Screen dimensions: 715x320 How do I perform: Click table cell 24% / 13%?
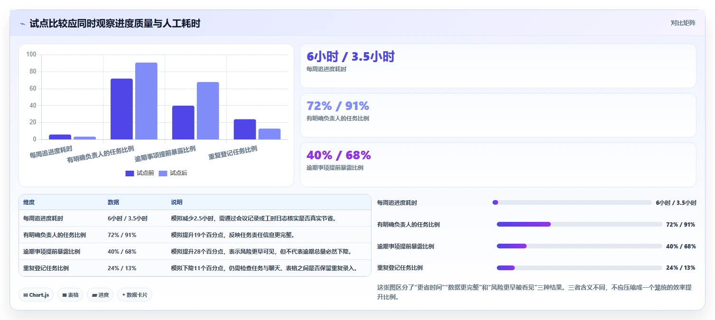point(122,268)
